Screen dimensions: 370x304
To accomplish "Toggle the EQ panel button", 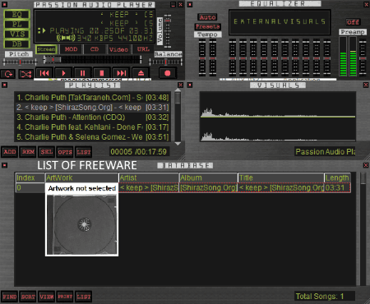I will pyautogui.click(x=17, y=15).
